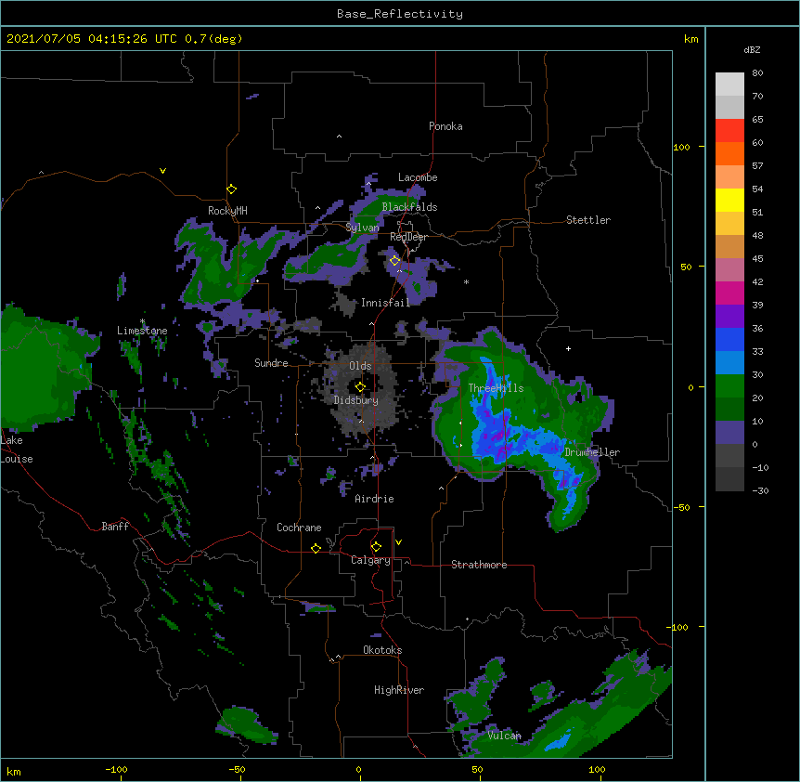This screenshot has width=800, height=782.
Task: Pick the red swatch in dBZ legend
Action: [x=729, y=131]
